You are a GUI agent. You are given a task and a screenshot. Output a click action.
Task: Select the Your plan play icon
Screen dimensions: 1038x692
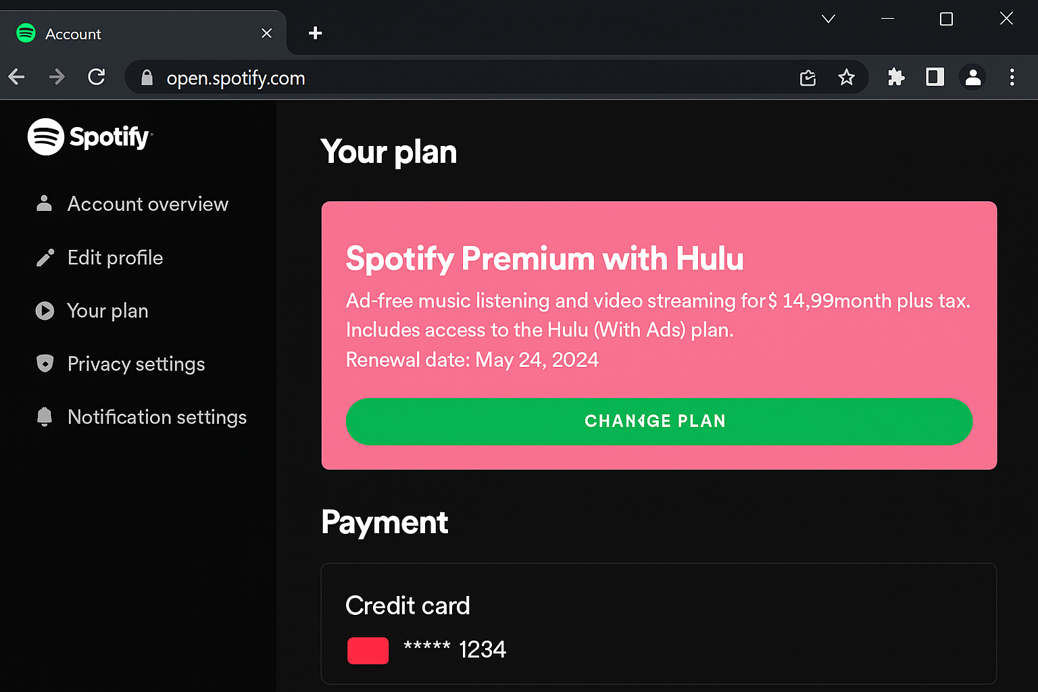[x=45, y=310]
